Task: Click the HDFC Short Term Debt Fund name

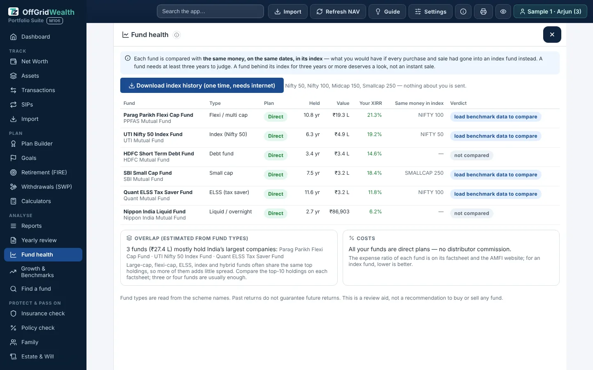Action: click(x=159, y=154)
